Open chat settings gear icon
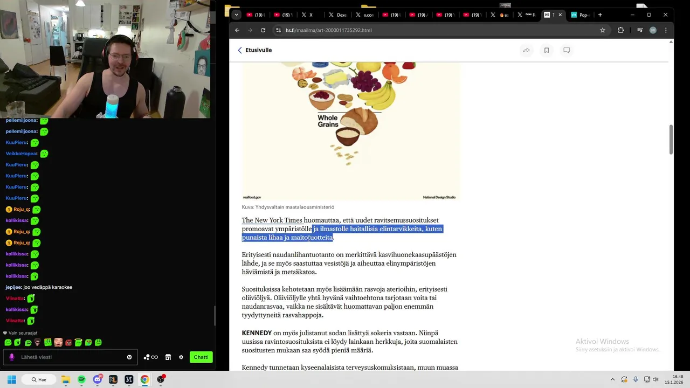The height and width of the screenshot is (388, 690). [x=181, y=357]
